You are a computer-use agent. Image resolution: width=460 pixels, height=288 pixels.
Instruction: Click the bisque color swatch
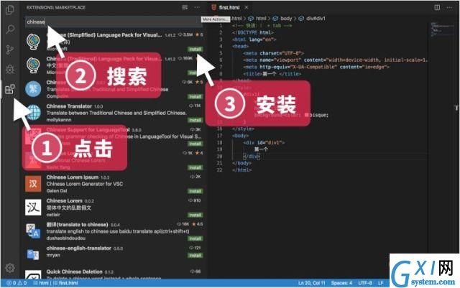point(307,115)
